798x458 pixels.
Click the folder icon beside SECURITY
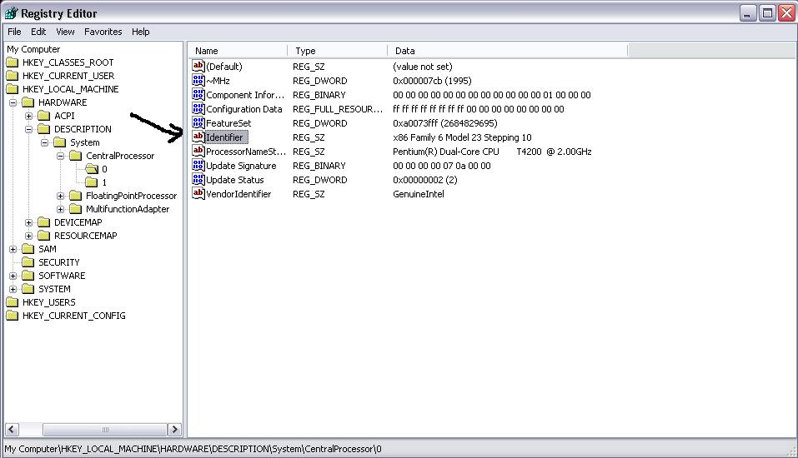28,262
